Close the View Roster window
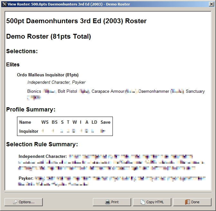Screen dimensions: 216x211 [x=211, y=4]
